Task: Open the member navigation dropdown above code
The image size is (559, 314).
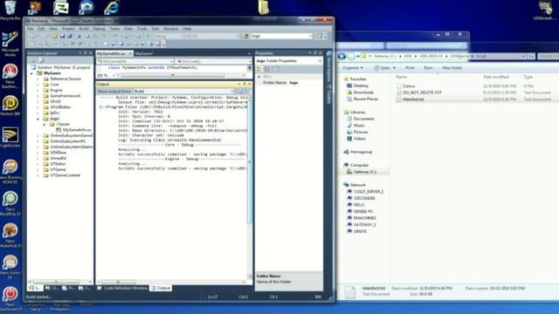Action: pyautogui.click(x=213, y=61)
